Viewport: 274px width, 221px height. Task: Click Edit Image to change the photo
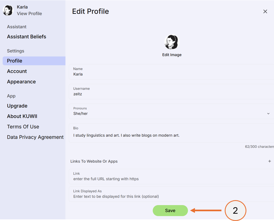click(172, 54)
